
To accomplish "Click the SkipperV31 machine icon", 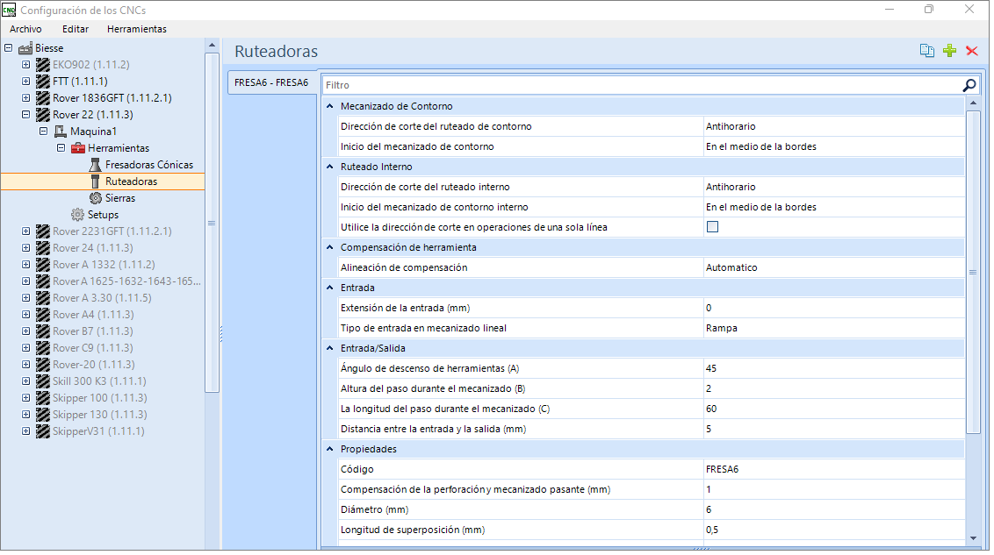I will (x=42, y=431).
